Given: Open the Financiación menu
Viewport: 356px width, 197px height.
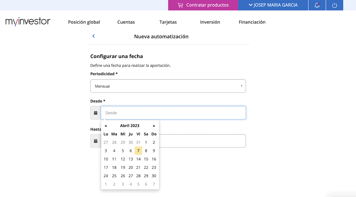Looking at the screenshot, I should click(x=252, y=22).
